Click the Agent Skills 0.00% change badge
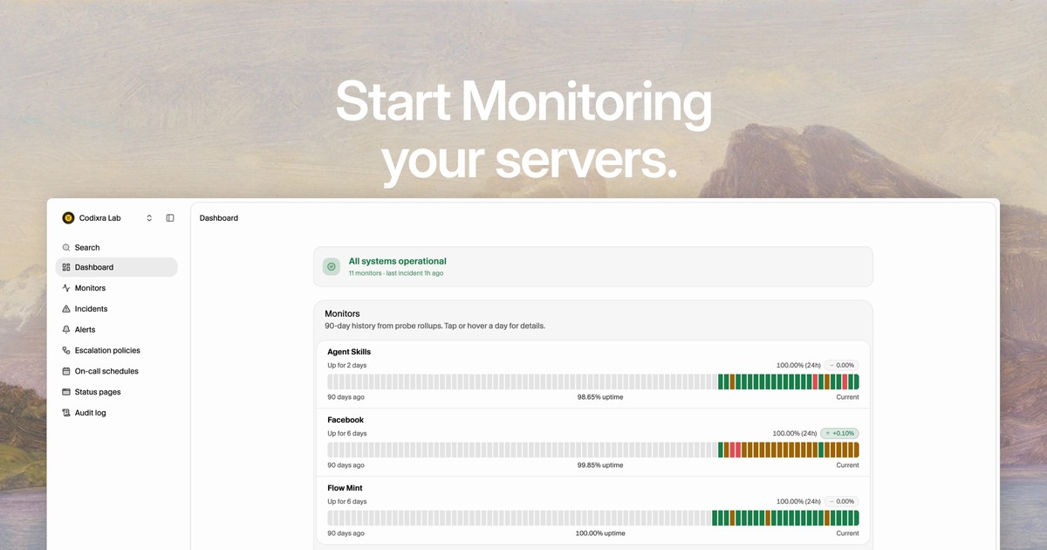The image size is (1047, 550). point(843,365)
